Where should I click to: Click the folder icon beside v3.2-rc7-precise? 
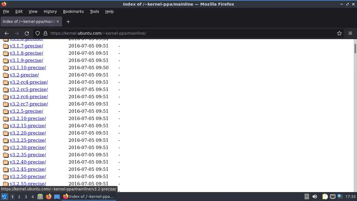(6, 104)
